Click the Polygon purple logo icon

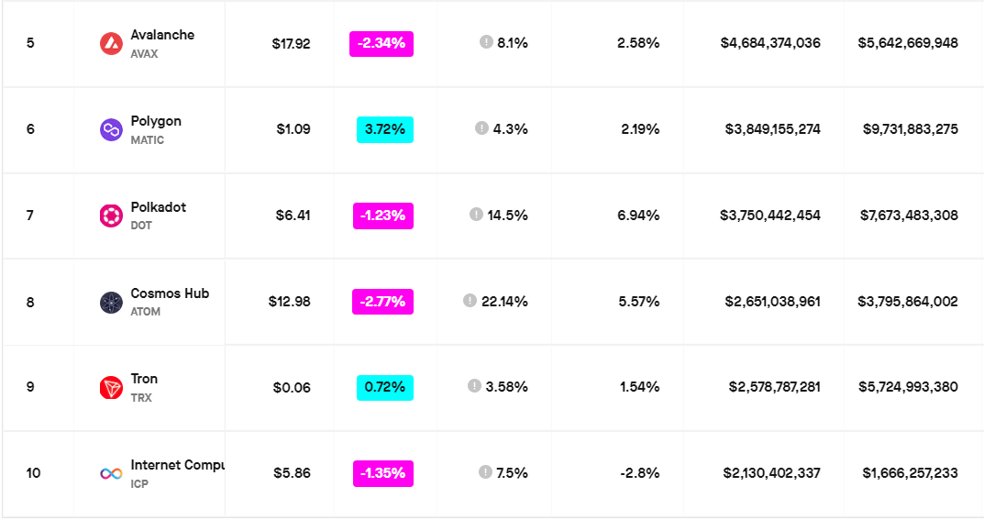coord(111,129)
